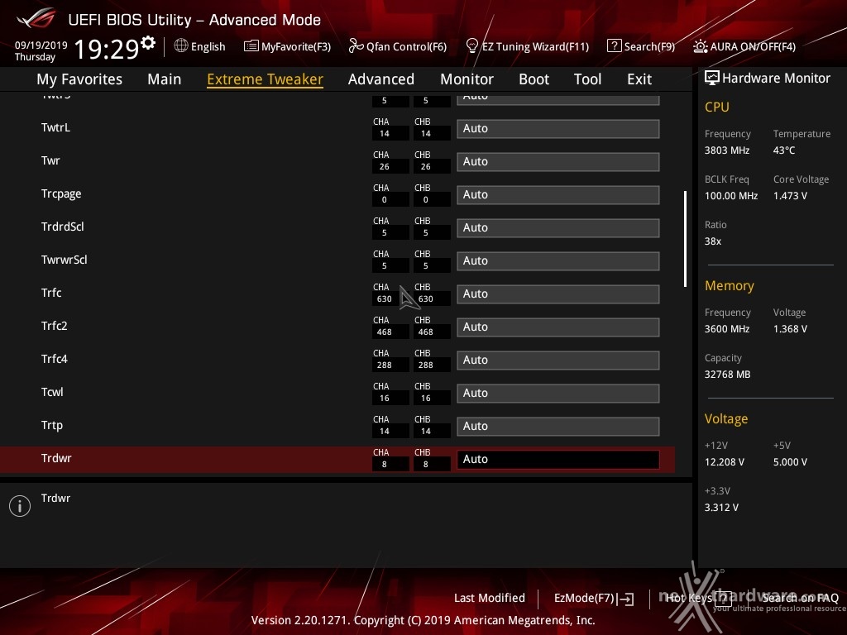Click the +12V reading 12.208 V
Viewport: 847px width, 635px height.
point(725,462)
